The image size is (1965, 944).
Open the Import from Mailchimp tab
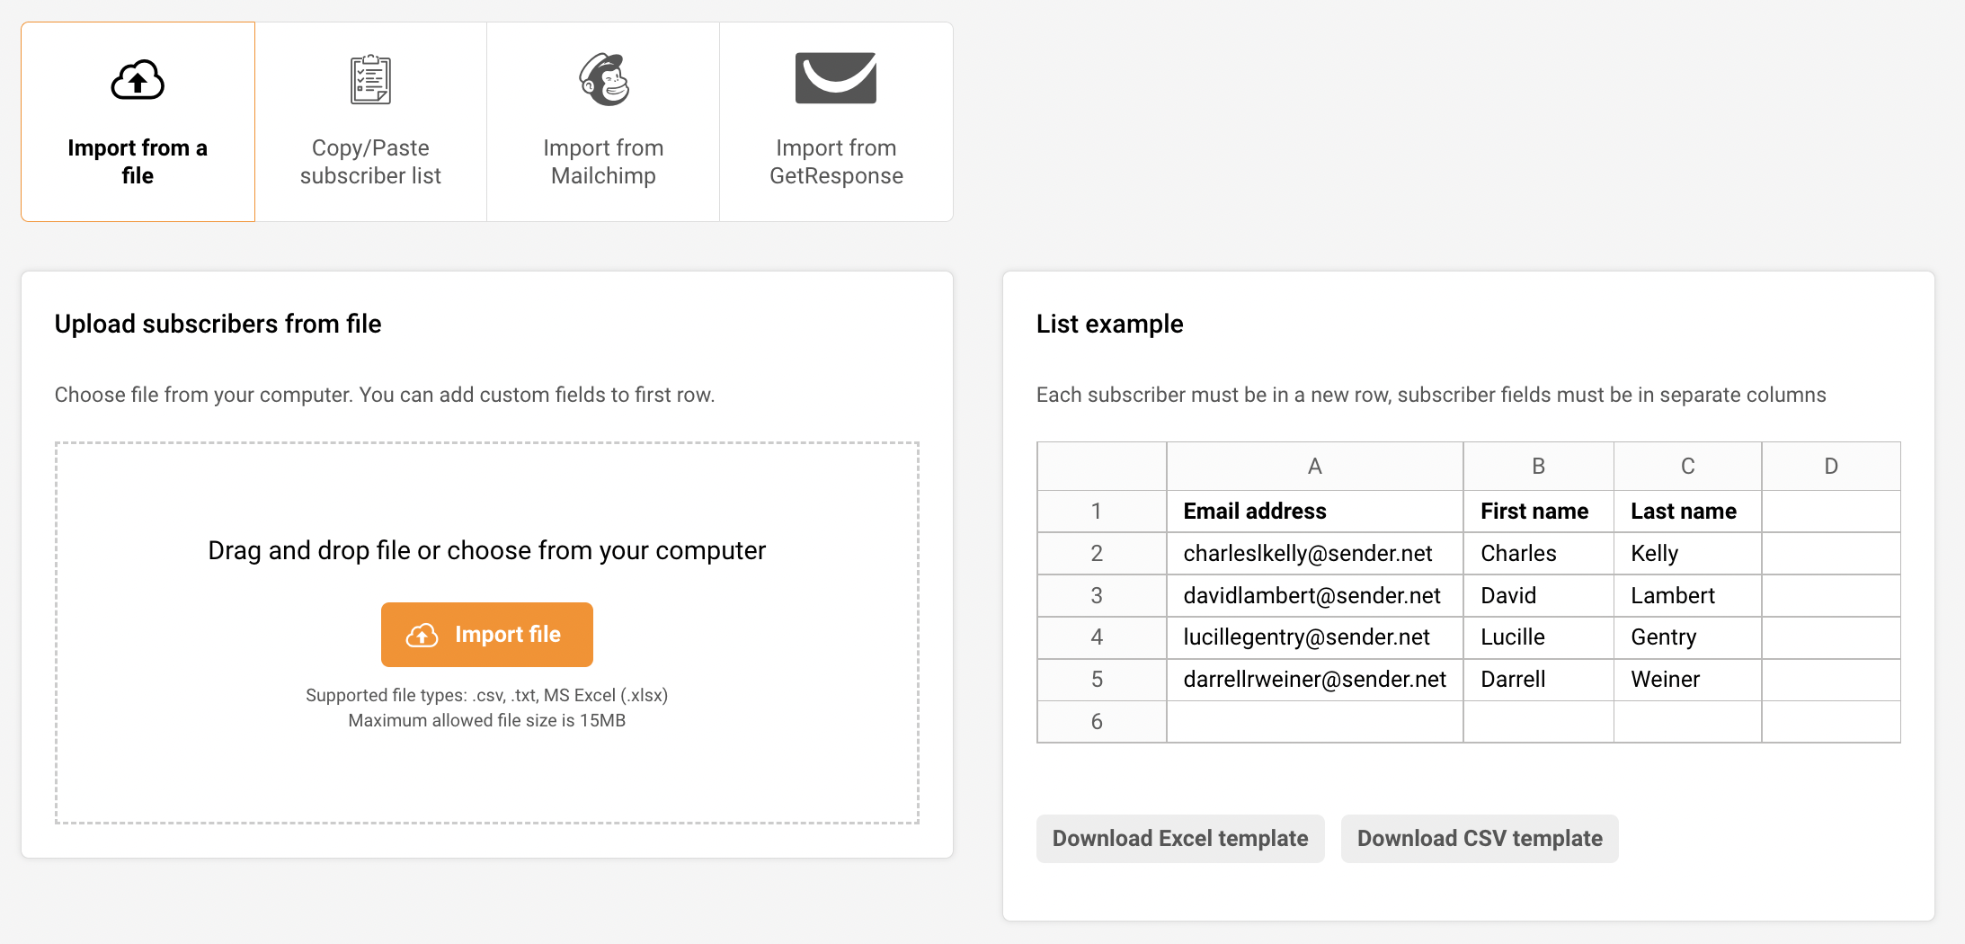tap(603, 161)
